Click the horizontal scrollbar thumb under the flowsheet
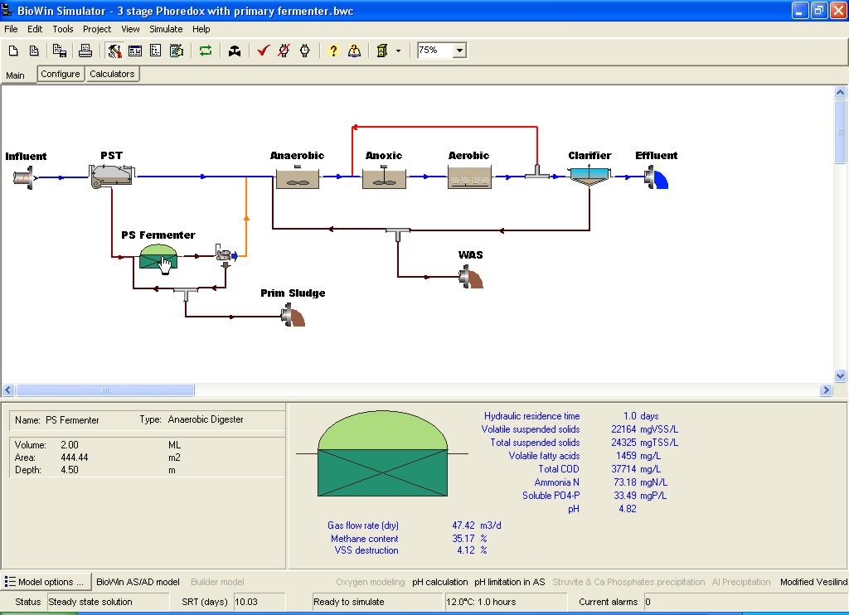The image size is (849, 615). click(105, 390)
